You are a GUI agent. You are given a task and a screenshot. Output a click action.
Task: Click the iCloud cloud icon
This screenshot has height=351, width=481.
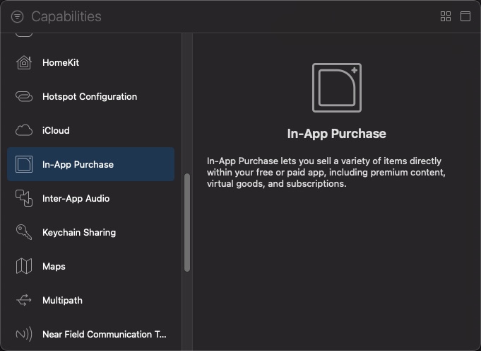(x=24, y=130)
